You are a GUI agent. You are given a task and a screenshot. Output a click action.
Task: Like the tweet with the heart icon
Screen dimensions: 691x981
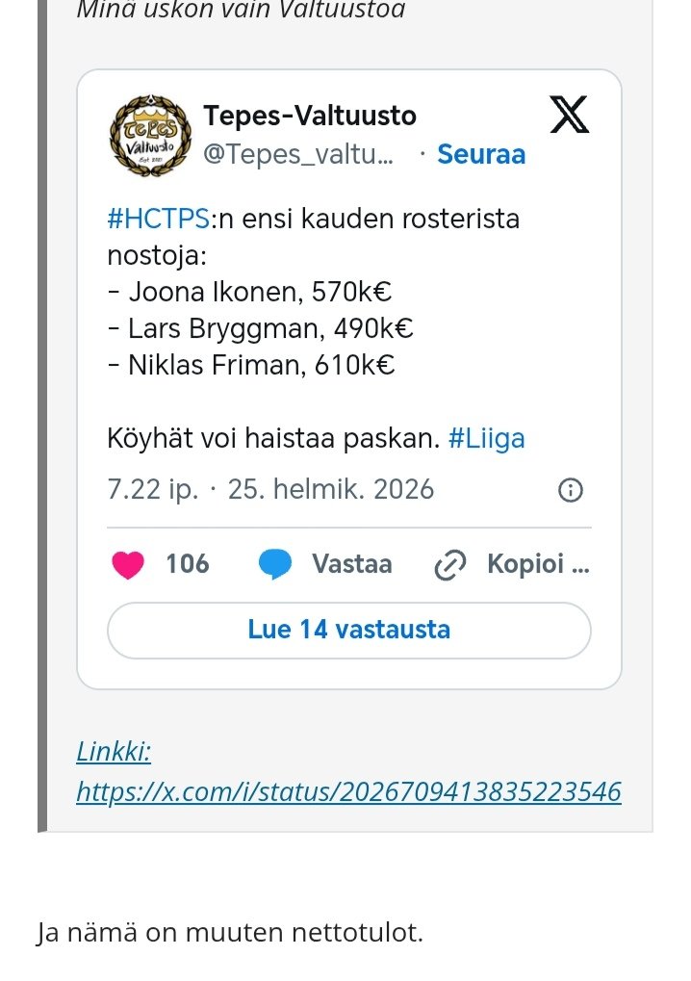(128, 564)
